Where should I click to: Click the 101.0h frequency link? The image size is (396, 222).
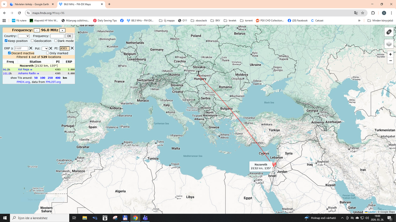[7, 73]
